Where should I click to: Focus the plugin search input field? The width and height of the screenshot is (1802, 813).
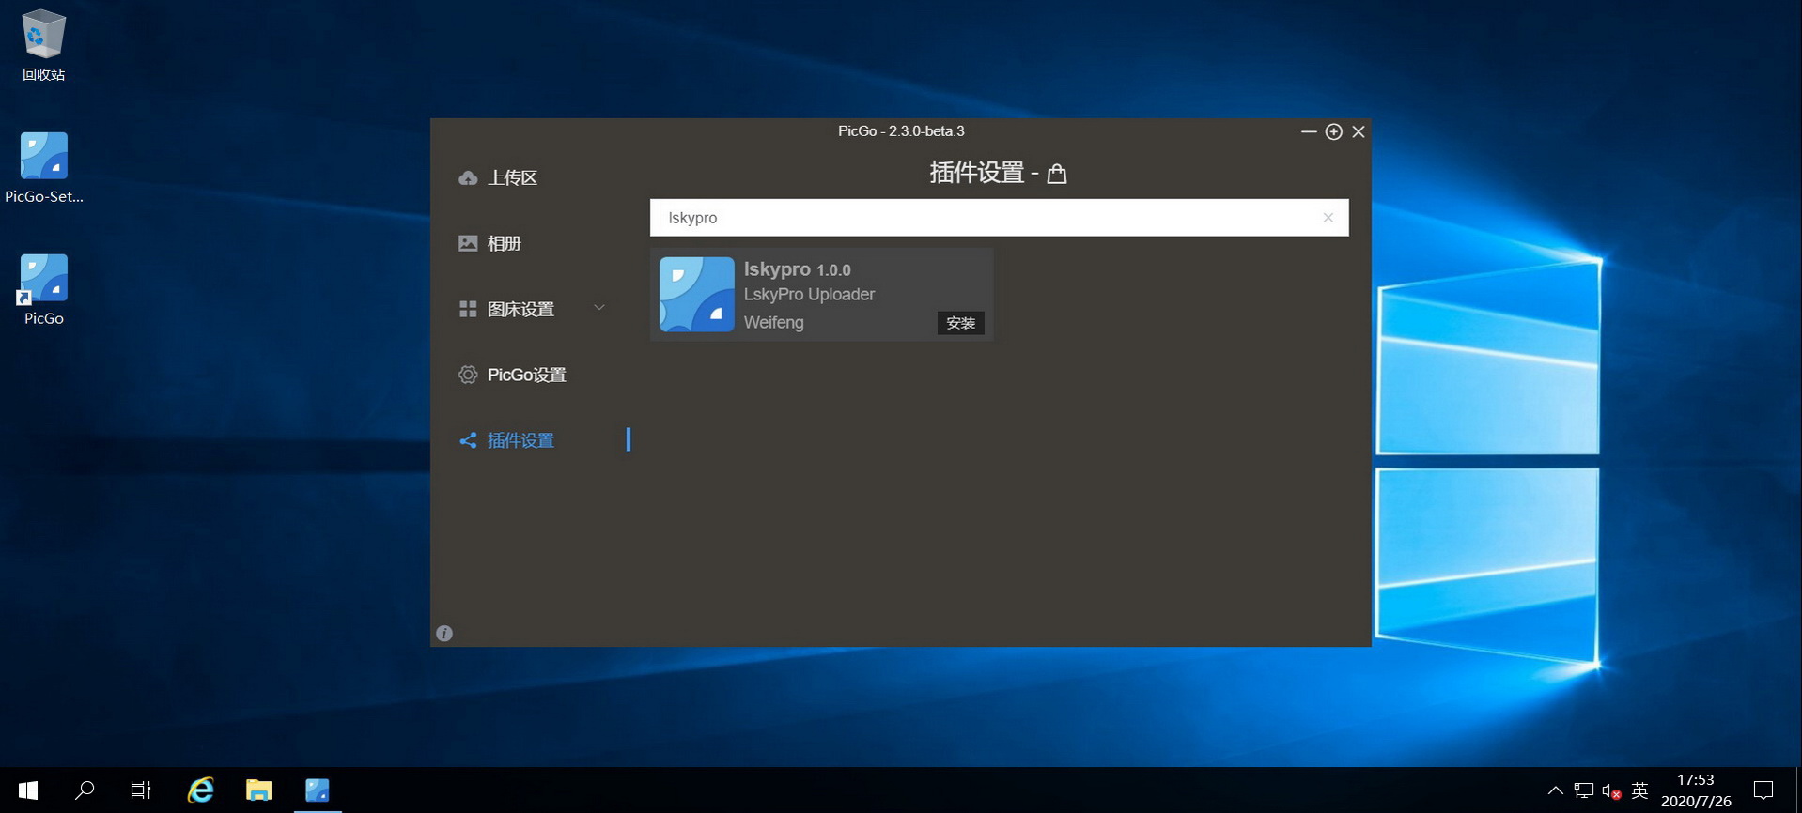tap(999, 218)
